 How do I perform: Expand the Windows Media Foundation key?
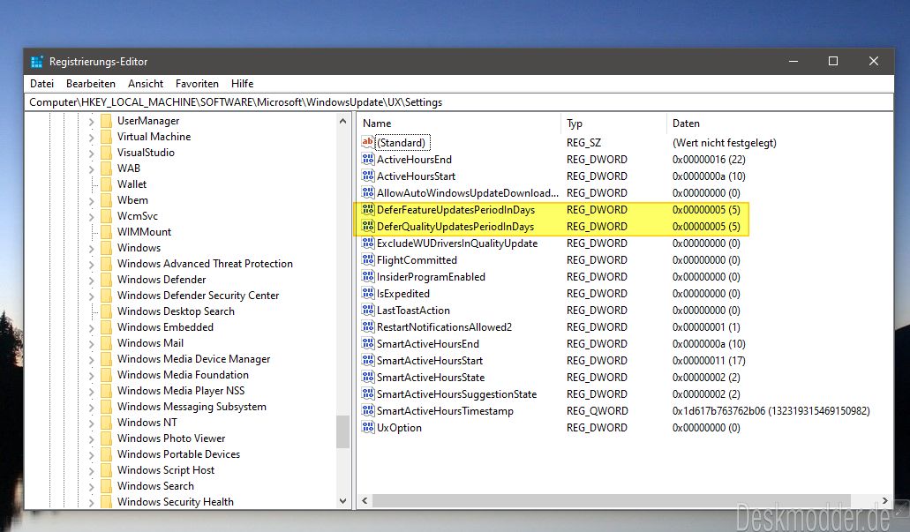(x=91, y=376)
